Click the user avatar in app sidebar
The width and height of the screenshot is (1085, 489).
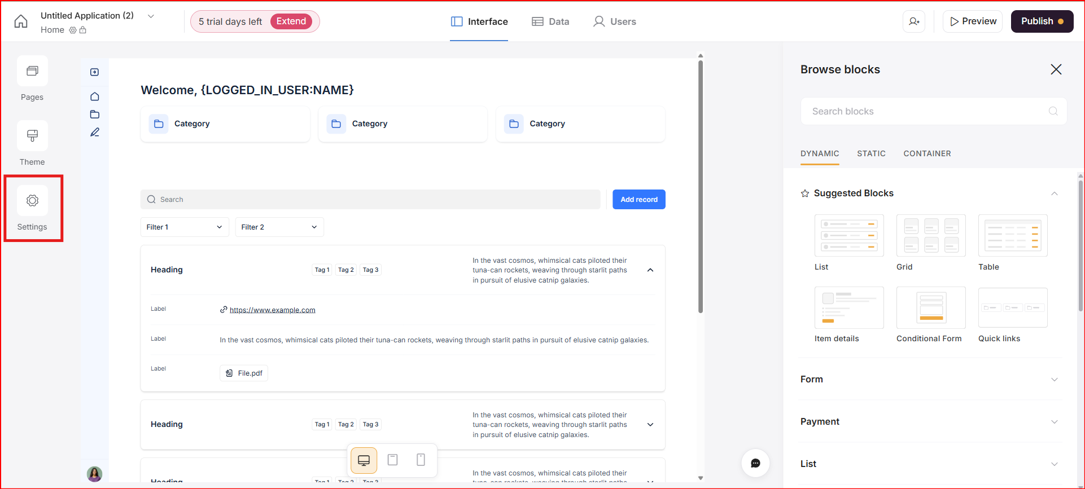click(95, 474)
